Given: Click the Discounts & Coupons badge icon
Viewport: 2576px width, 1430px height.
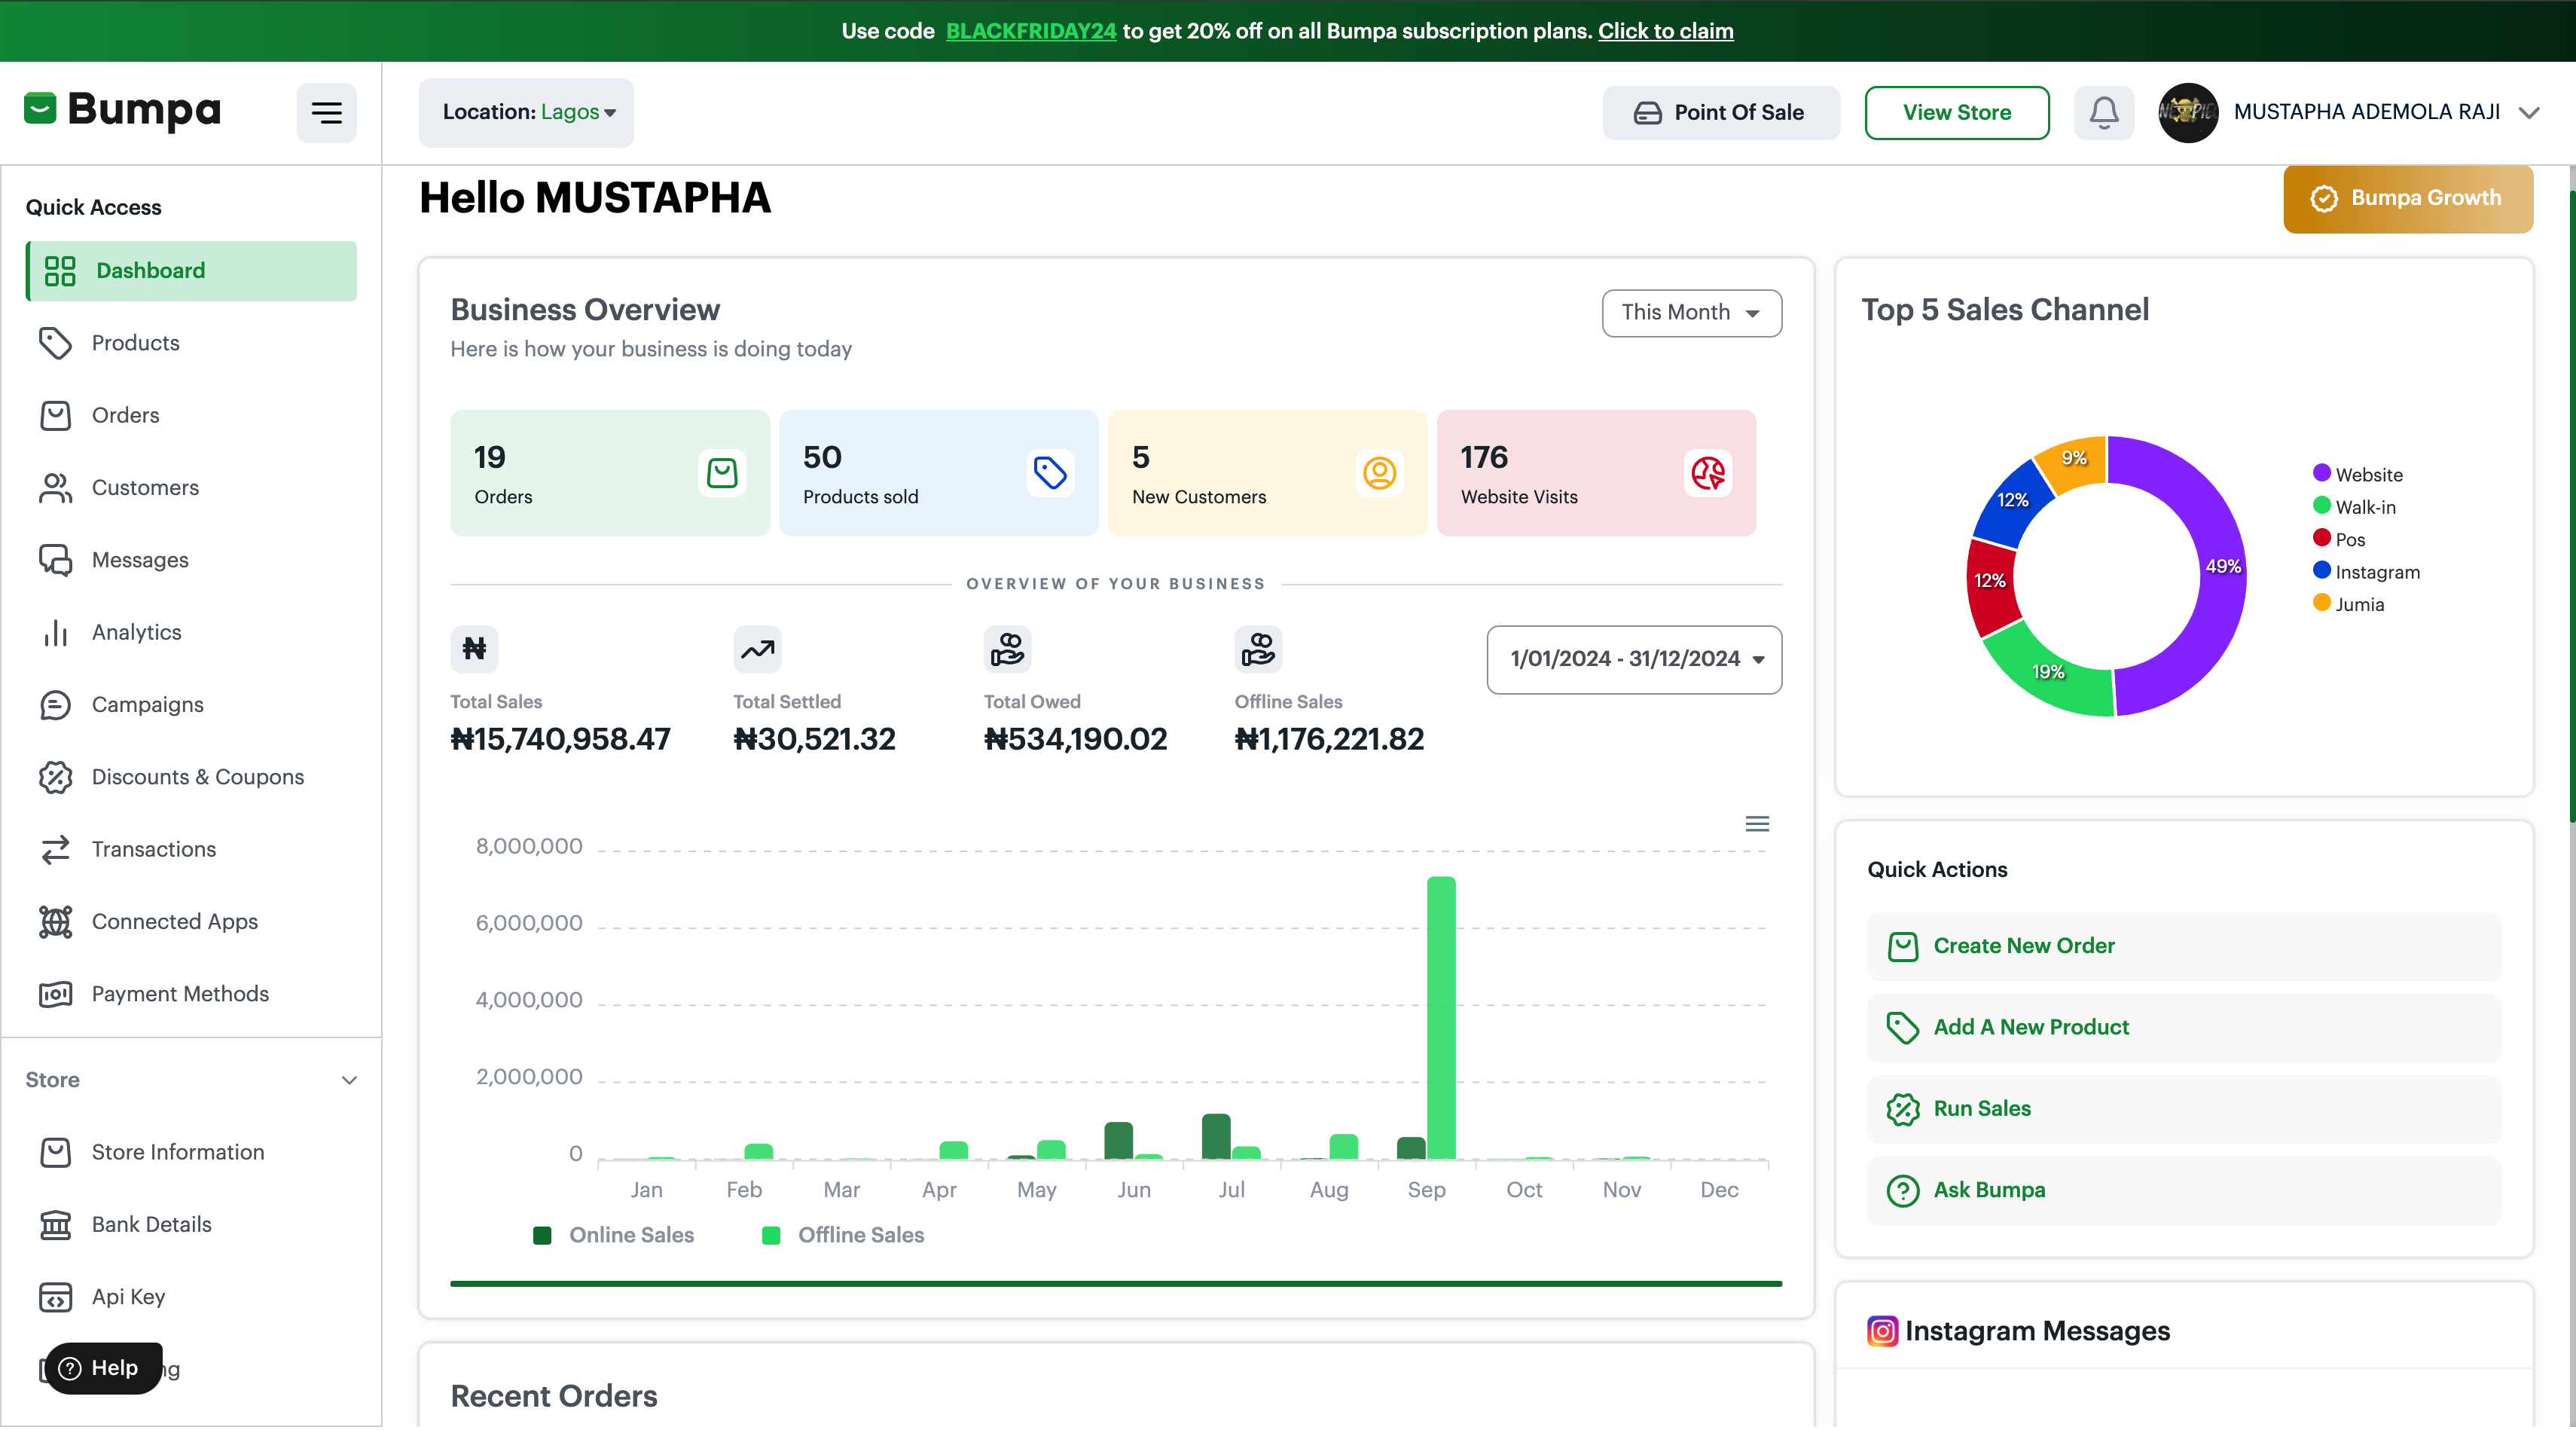Looking at the screenshot, I should pyautogui.click(x=55, y=777).
